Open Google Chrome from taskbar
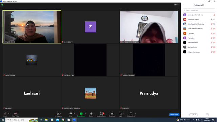 coord(63,120)
